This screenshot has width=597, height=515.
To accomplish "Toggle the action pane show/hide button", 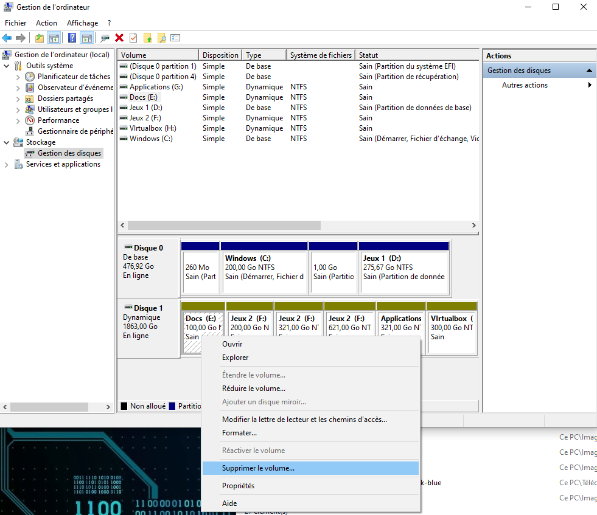I will pos(86,38).
